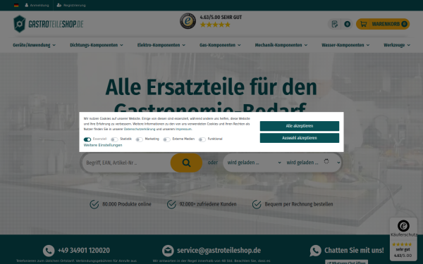The width and height of the screenshot is (423, 264).
Task: Click the yellow rating stars in header
Action: point(215,25)
